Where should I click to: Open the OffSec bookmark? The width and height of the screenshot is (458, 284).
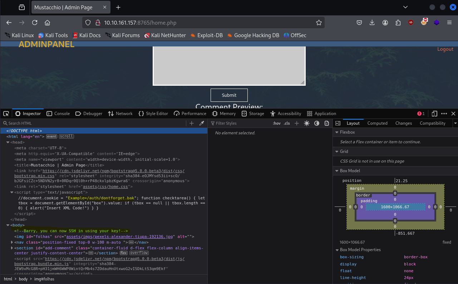pyautogui.click(x=295, y=35)
